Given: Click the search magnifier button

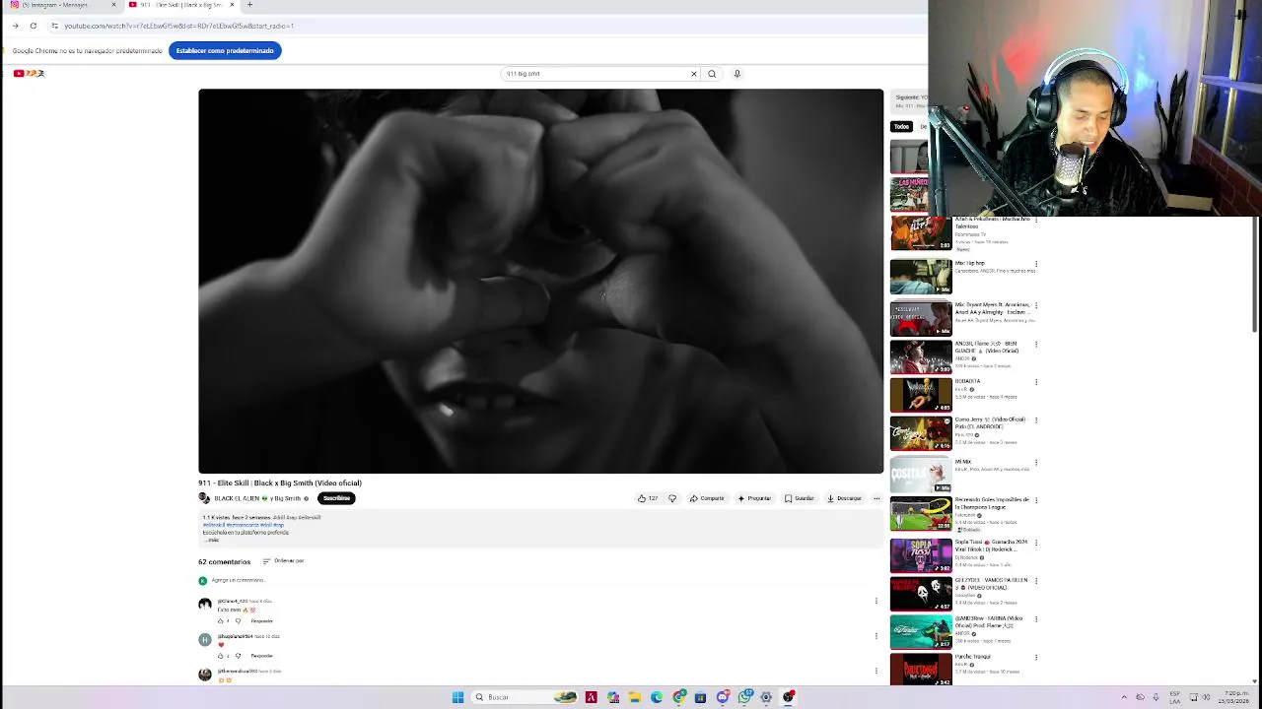Looking at the screenshot, I should pos(712,74).
